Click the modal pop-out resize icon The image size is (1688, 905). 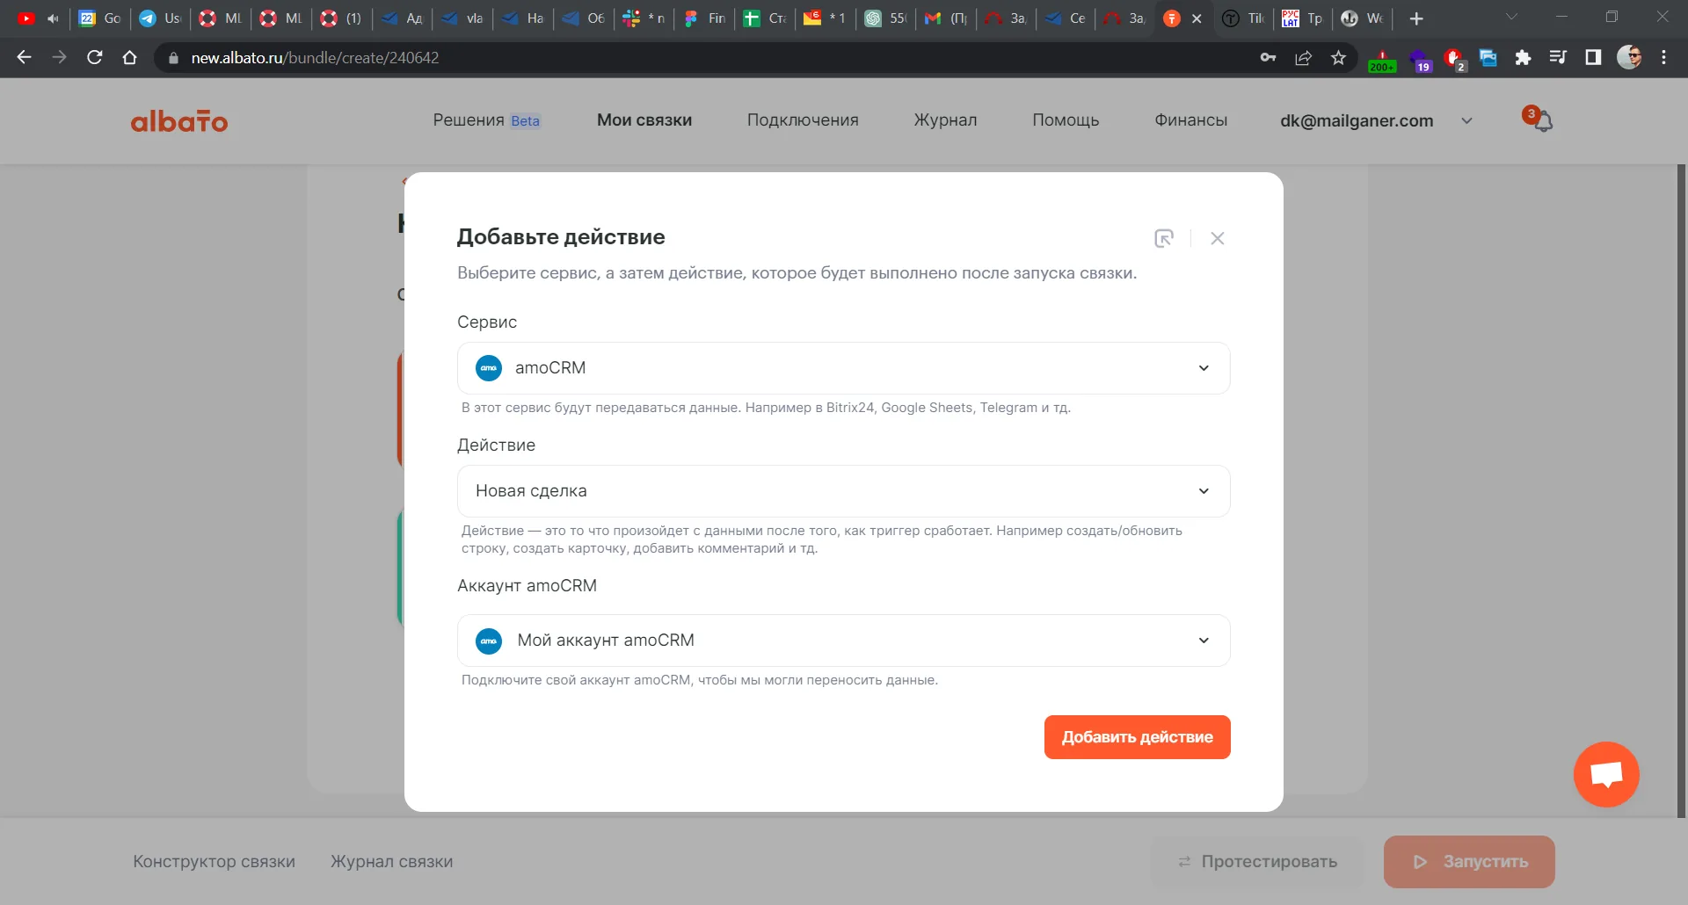pos(1164,238)
